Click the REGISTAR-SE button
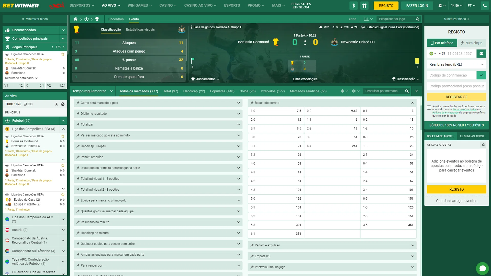 pos(456,97)
